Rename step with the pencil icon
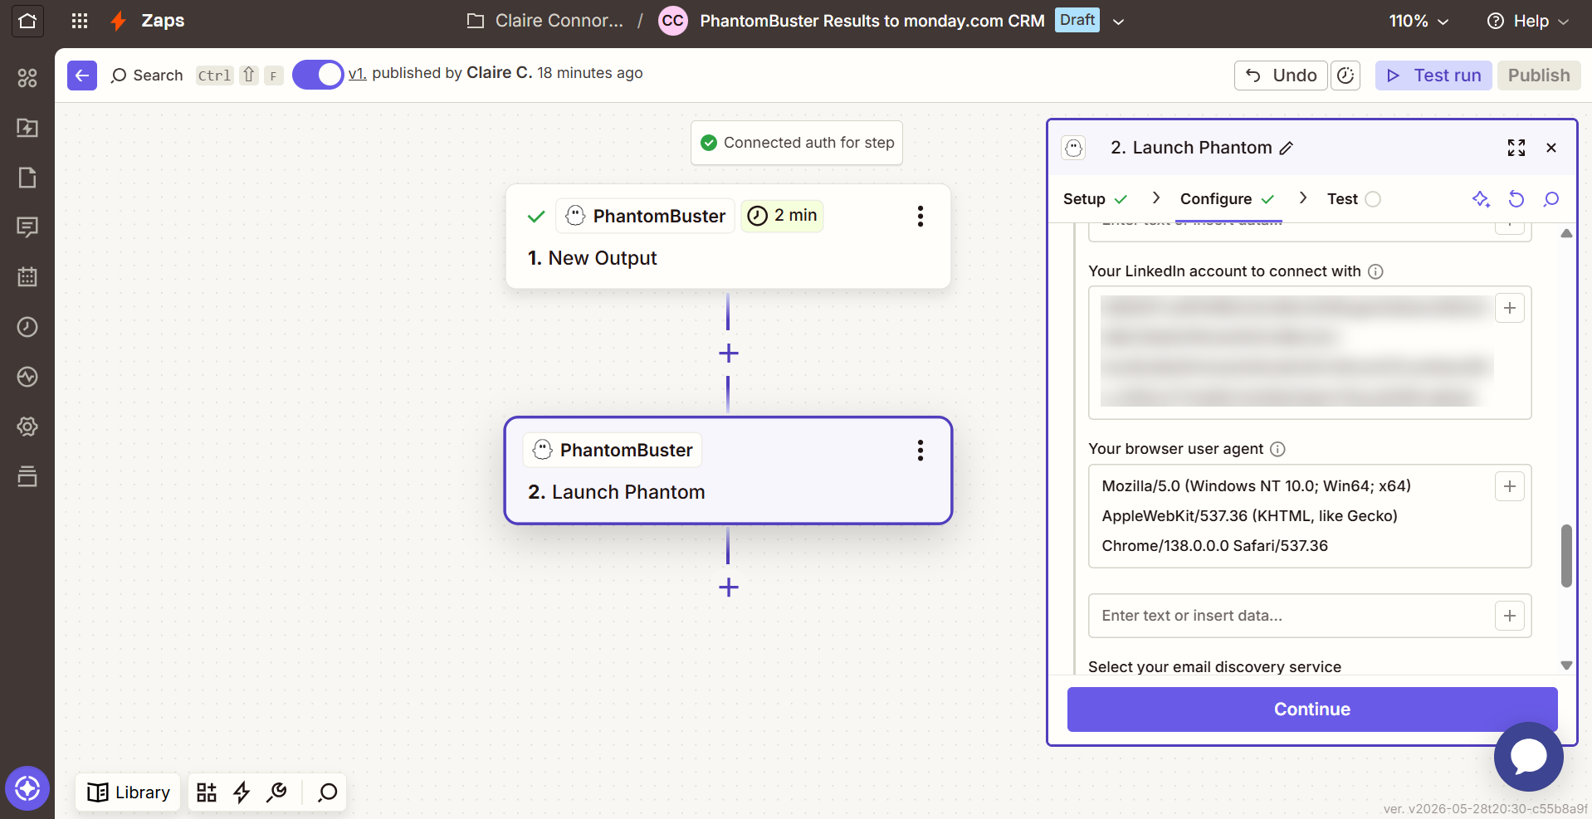The image size is (1592, 819). (1287, 148)
